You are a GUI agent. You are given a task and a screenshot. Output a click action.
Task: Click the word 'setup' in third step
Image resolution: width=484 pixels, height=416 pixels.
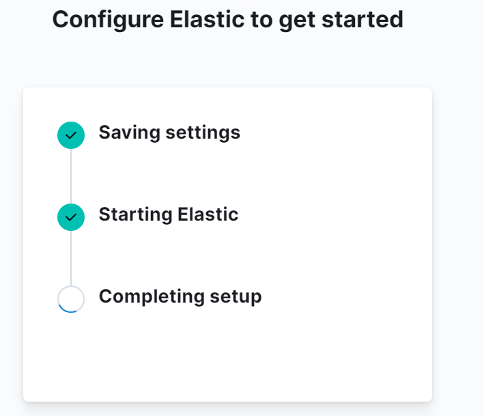[236, 297]
